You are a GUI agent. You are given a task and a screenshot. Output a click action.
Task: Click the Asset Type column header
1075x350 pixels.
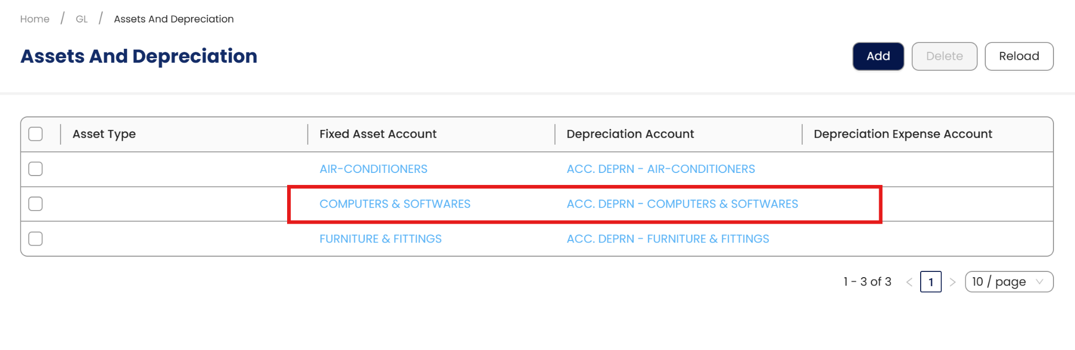pyautogui.click(x=104, y=134)
